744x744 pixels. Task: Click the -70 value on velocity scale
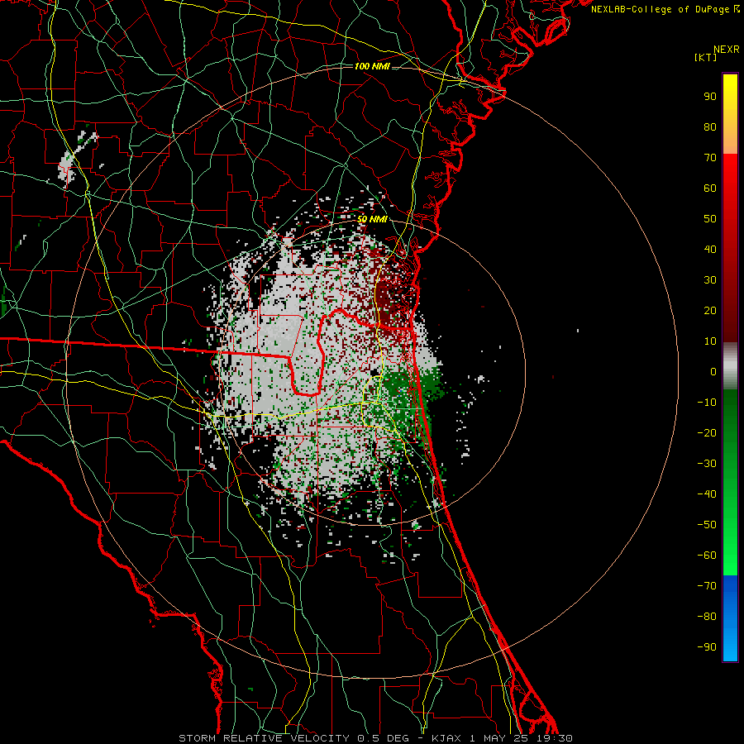707,586
